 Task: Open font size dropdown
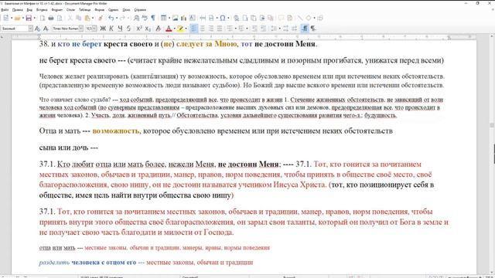tap(94, 29)
